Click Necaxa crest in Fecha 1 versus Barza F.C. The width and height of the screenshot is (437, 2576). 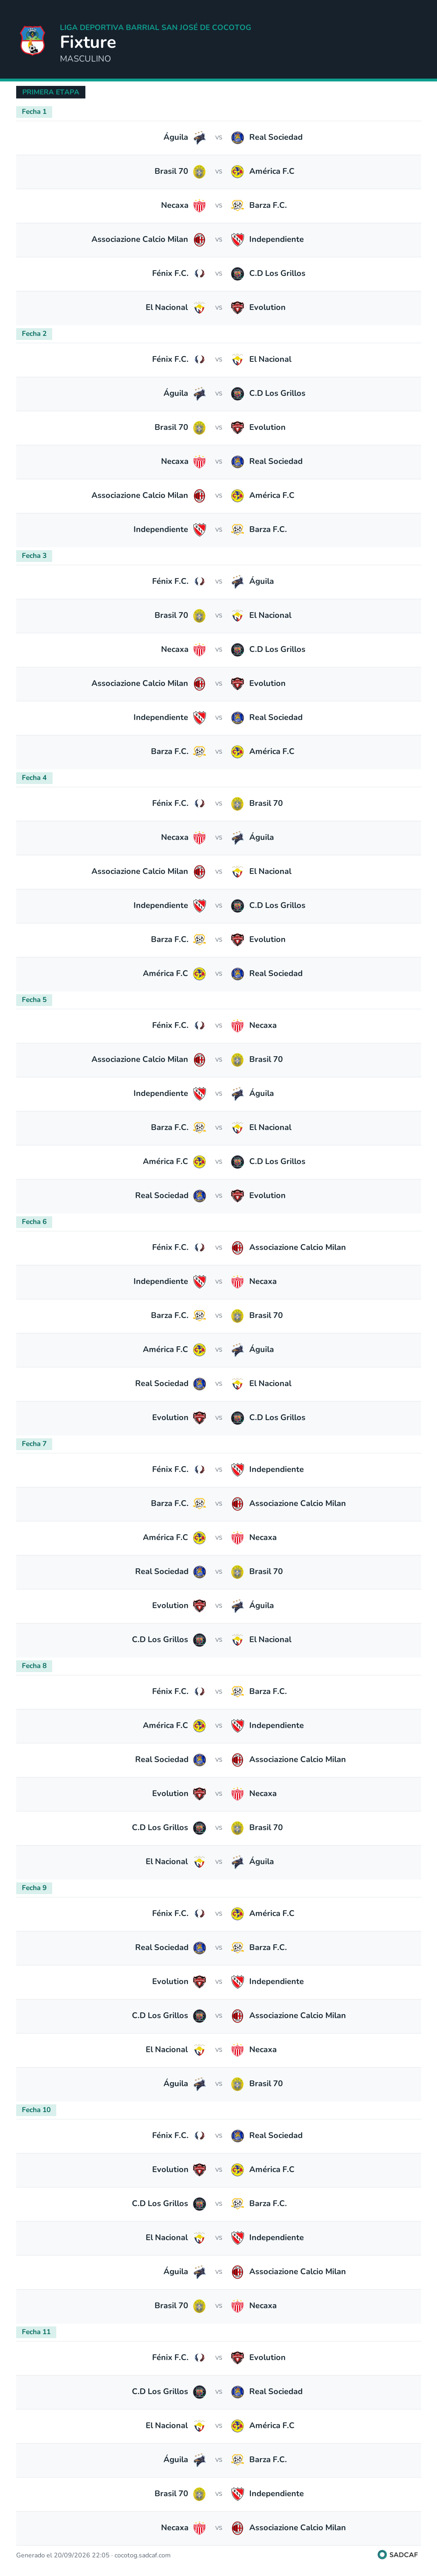(199, 205)
